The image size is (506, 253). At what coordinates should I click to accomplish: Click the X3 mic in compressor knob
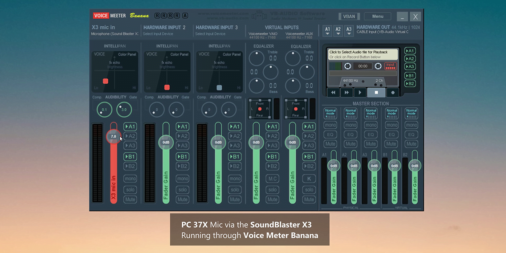click(104, 110)
